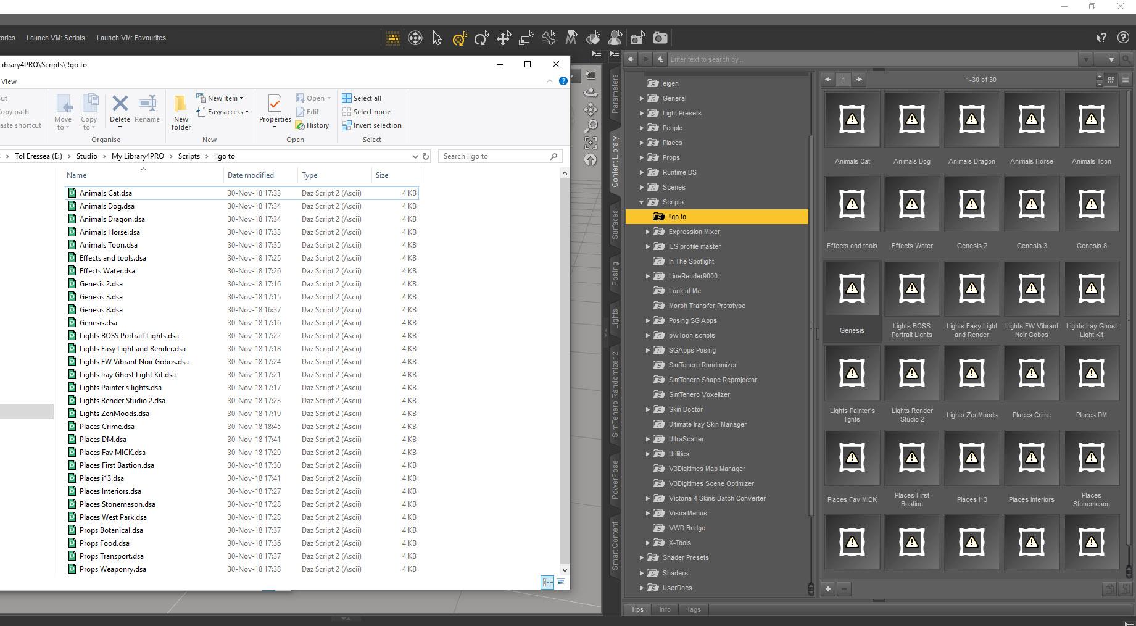The width and height of the screenshot is (1136, 626).
Task: Choose the ActivePose bone tool
Action: coord(549,38)
